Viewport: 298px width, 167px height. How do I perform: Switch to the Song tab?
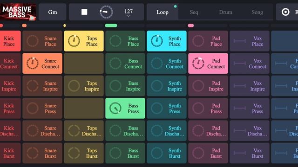tap(257, 12)
